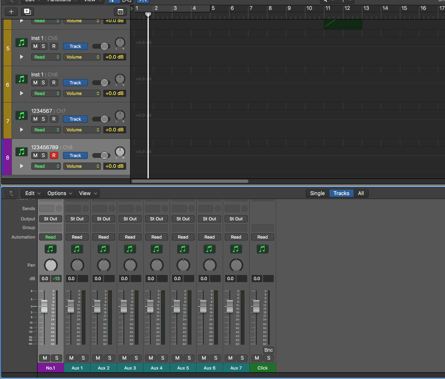Click the duplicate track icon

[27, 11]
